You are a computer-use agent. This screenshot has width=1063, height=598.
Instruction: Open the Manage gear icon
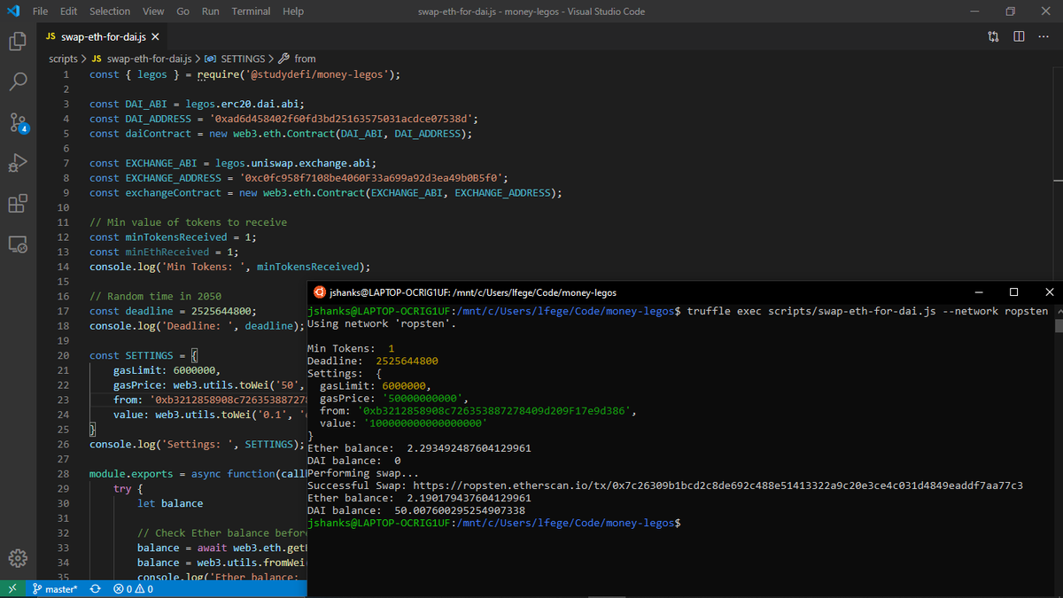point(18,558)
